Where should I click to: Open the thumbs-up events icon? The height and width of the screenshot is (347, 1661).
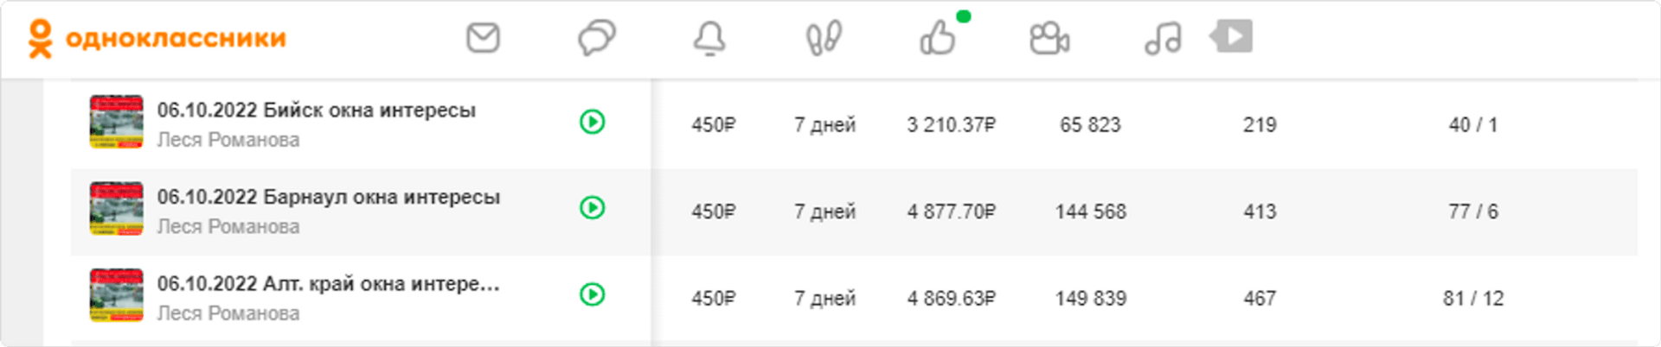938,38
